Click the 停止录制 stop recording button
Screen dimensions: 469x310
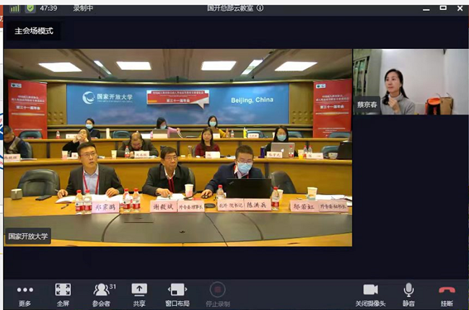coord(216,293)
